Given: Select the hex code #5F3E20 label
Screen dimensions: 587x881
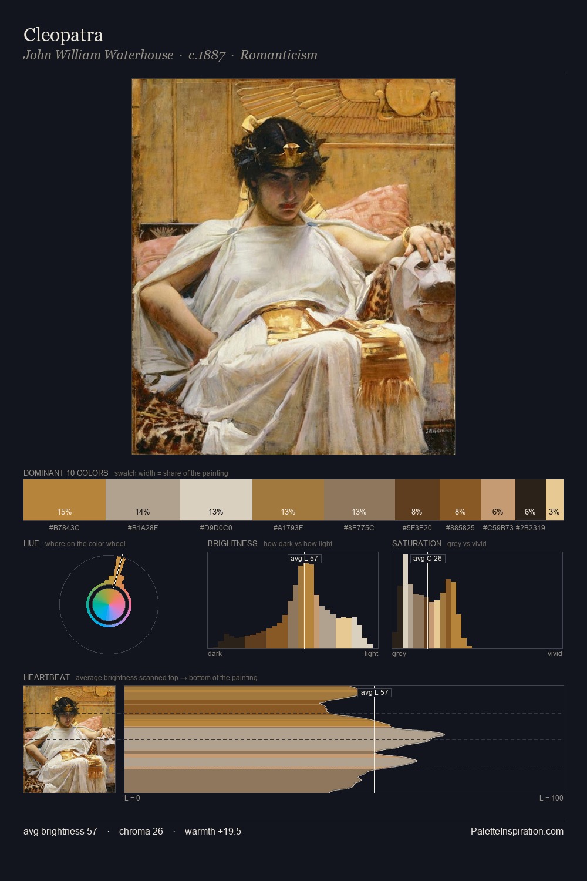Looking at the screenshot, I should click(x=417, y=528).
